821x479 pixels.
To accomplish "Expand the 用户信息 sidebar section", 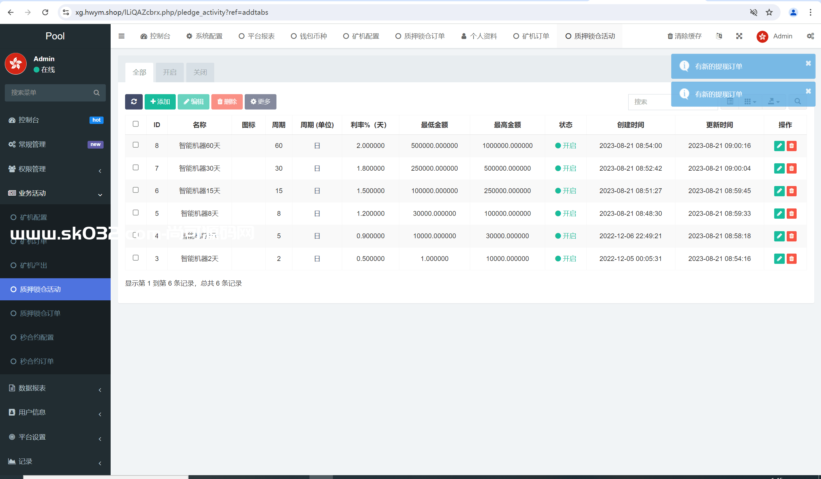I will [x=55, y=412].
